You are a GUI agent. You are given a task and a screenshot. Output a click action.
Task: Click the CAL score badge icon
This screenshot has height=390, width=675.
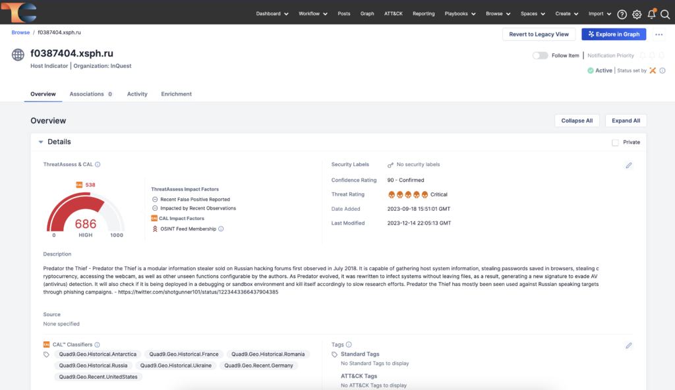[x=79, y=184]
